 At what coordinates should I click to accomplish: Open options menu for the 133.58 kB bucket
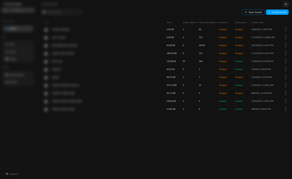point(286,61)
